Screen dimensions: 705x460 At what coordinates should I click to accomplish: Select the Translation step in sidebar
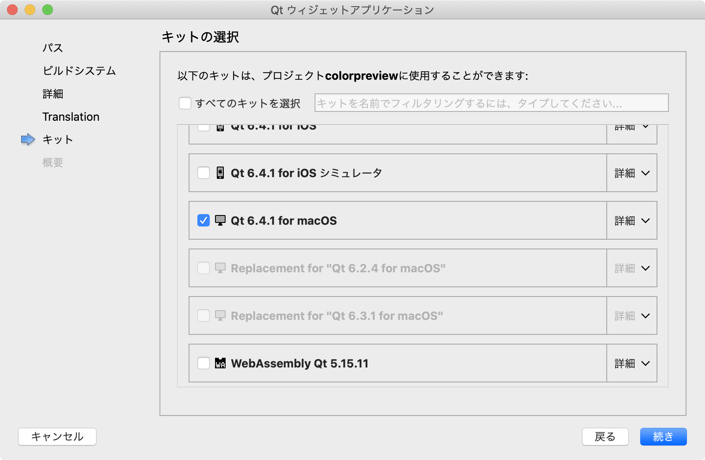pyautogui.click(x=71, y=117)
